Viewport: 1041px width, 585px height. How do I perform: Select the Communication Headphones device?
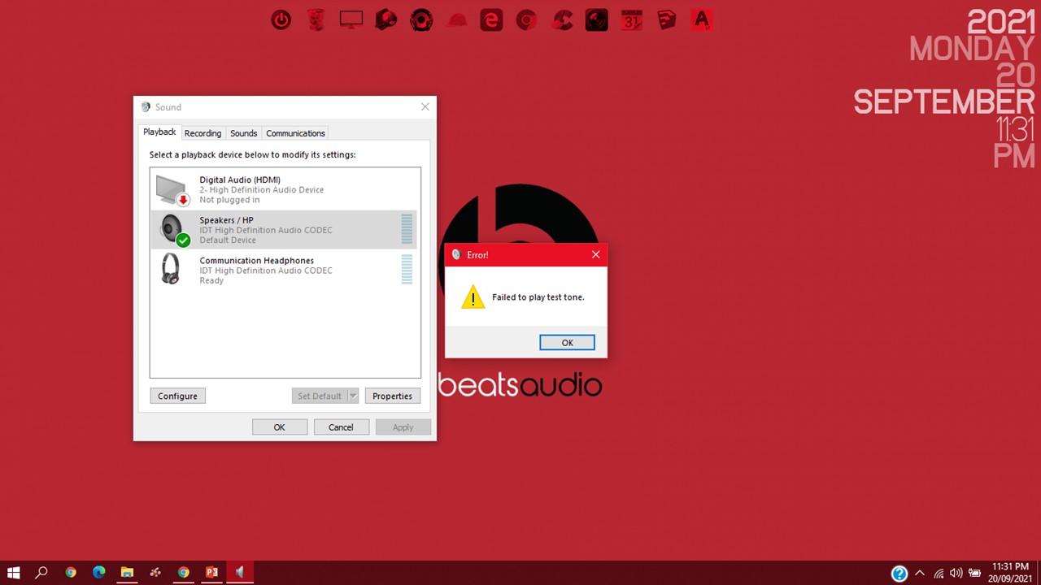285,271
